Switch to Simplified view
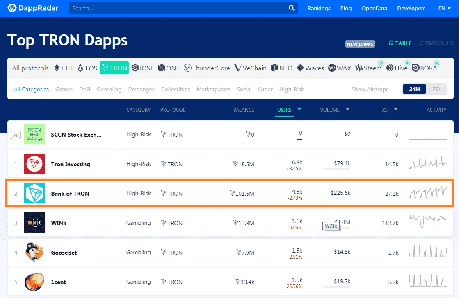The width and height of the screenshot is (459, 298). click(x=435, y=43)
